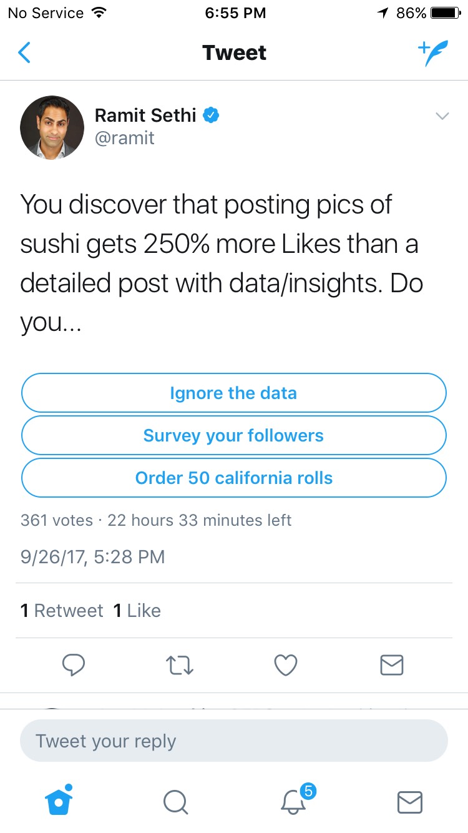Open the @ramit handle
This screenshot has height=833, width=468.
point(124,139)
